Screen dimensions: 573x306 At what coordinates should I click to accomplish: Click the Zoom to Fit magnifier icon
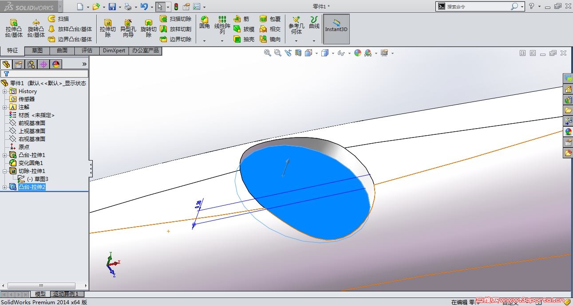point(268,53)
